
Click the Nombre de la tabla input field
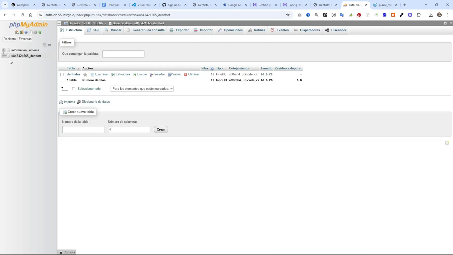[83, 129]
